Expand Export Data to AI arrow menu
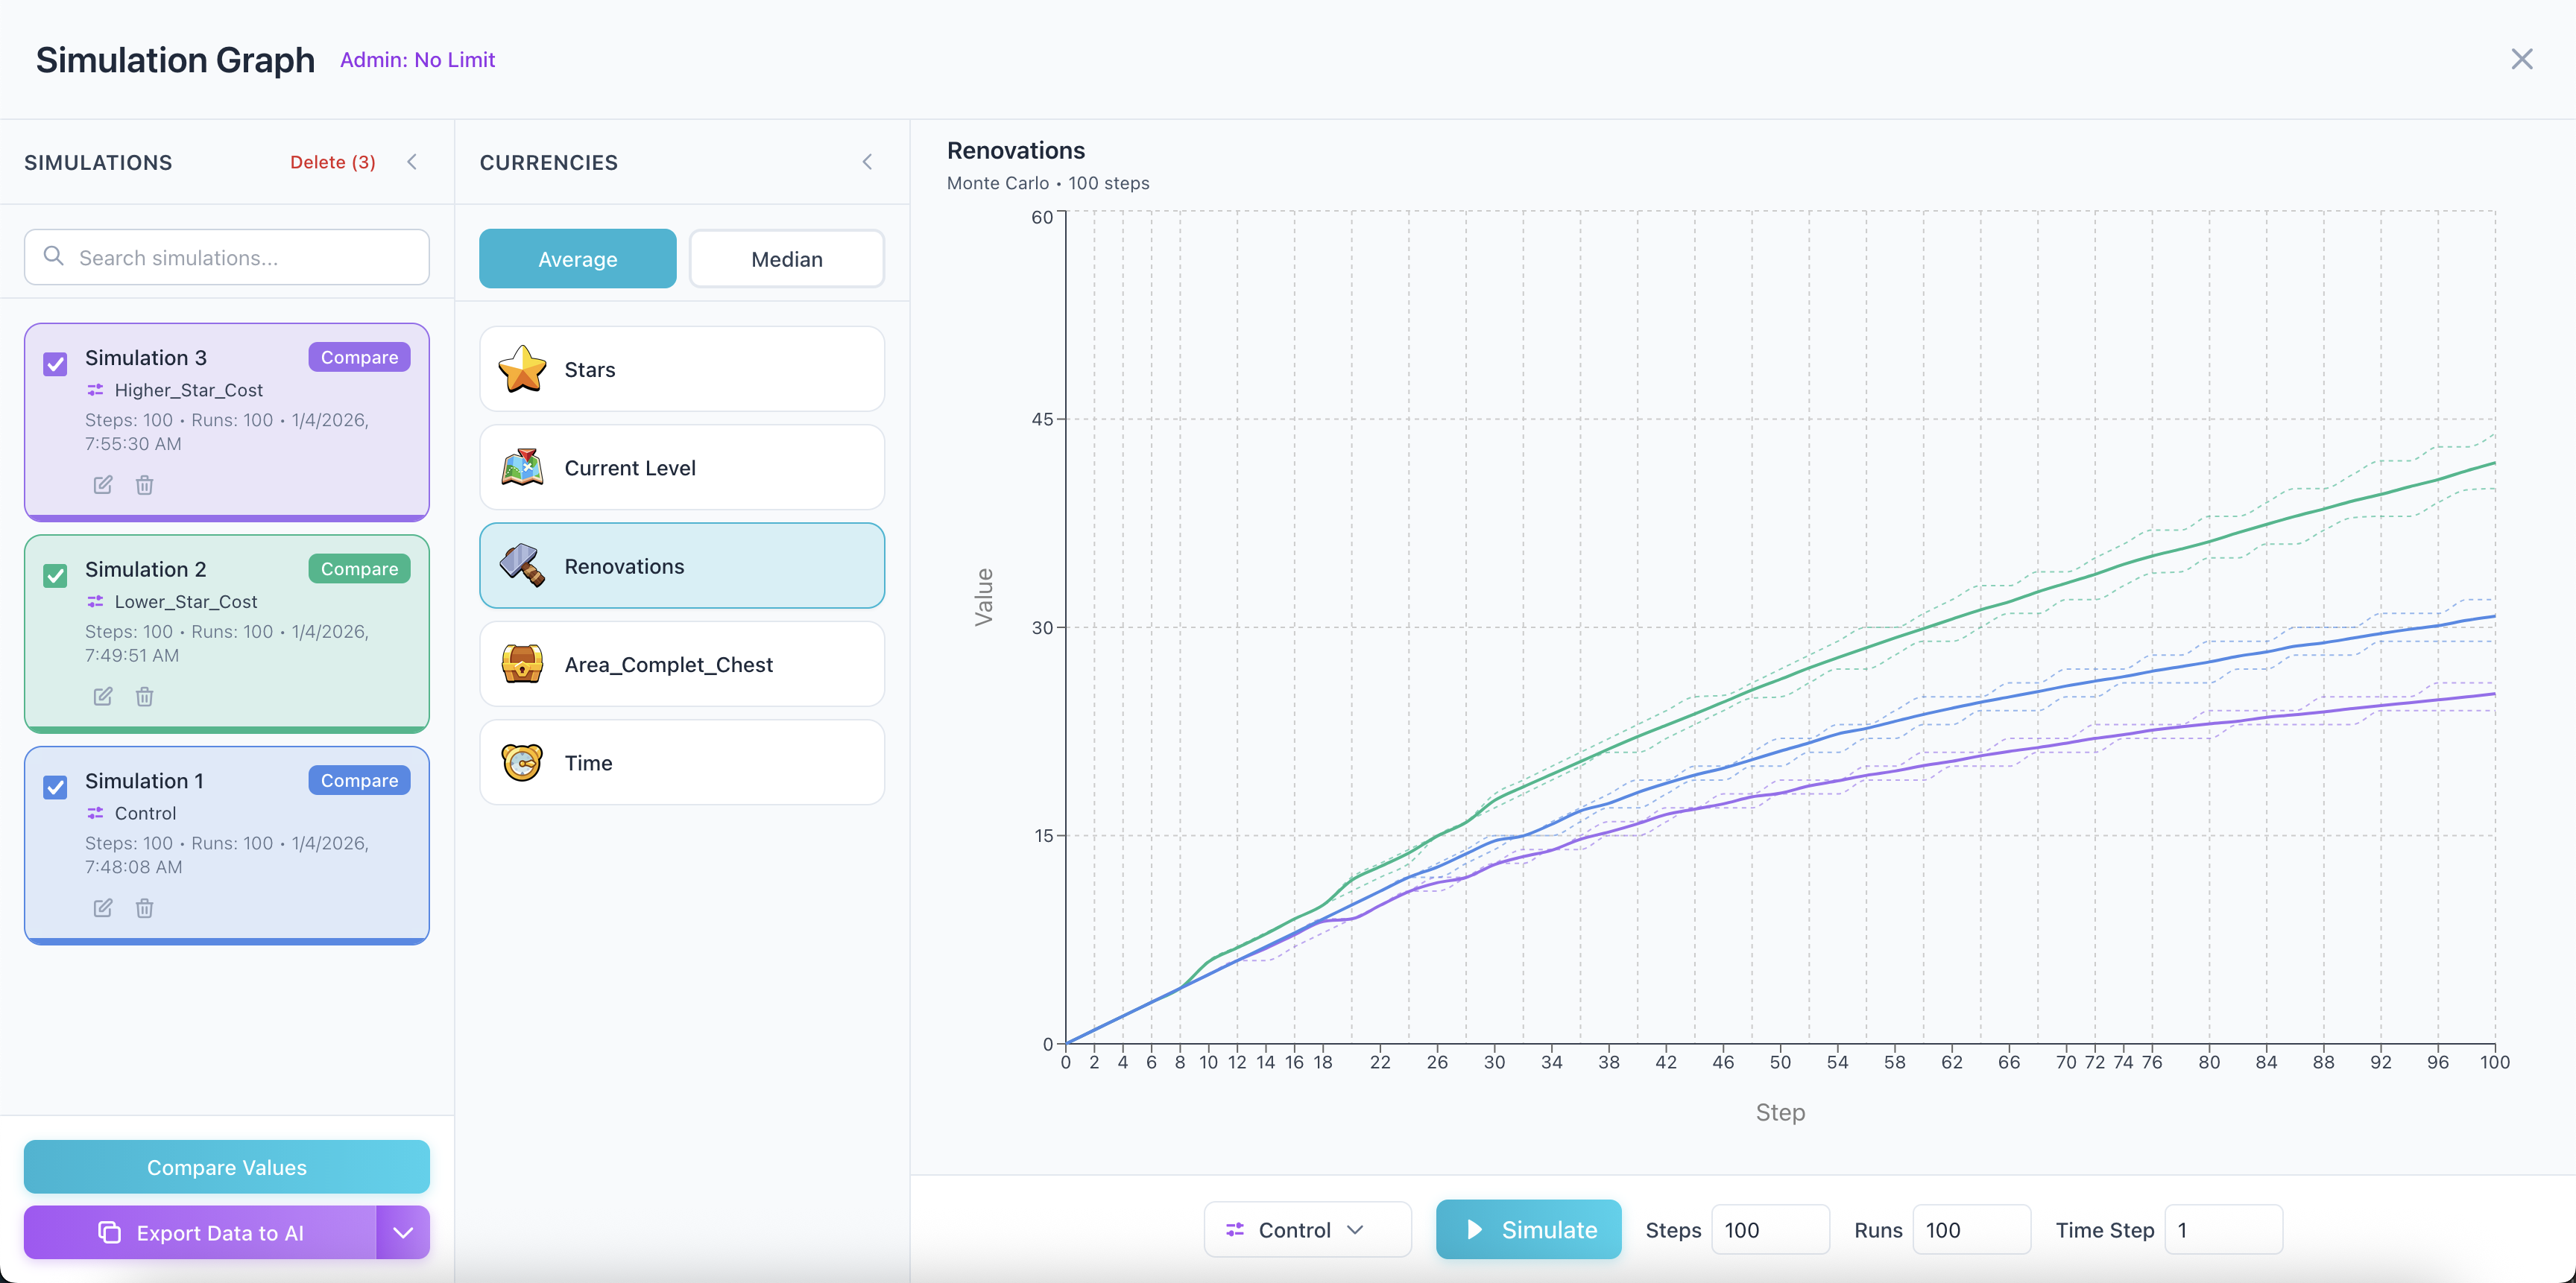This screenshot has height=1283, width=2576. click(403, 1232)
